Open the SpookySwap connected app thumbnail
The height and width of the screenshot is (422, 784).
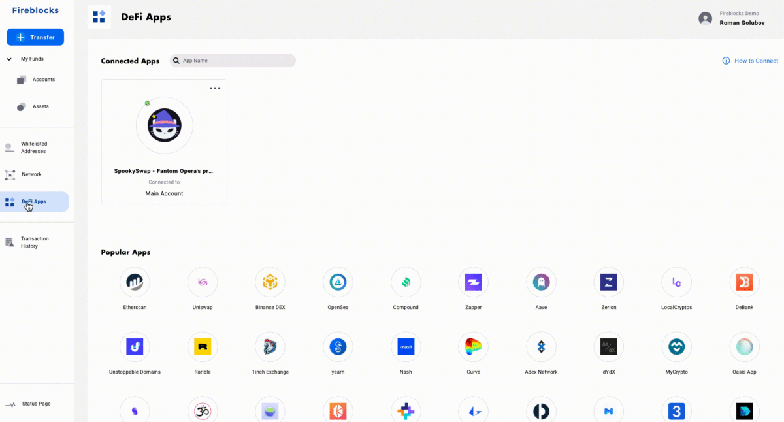pyautogui.click(x=164, y=125)
